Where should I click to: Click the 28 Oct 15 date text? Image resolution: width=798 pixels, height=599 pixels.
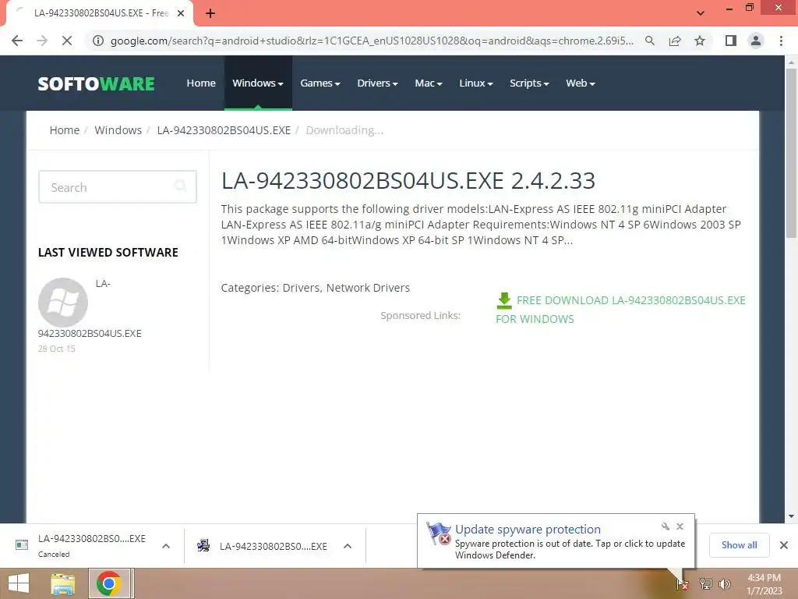tap(56, 349)
